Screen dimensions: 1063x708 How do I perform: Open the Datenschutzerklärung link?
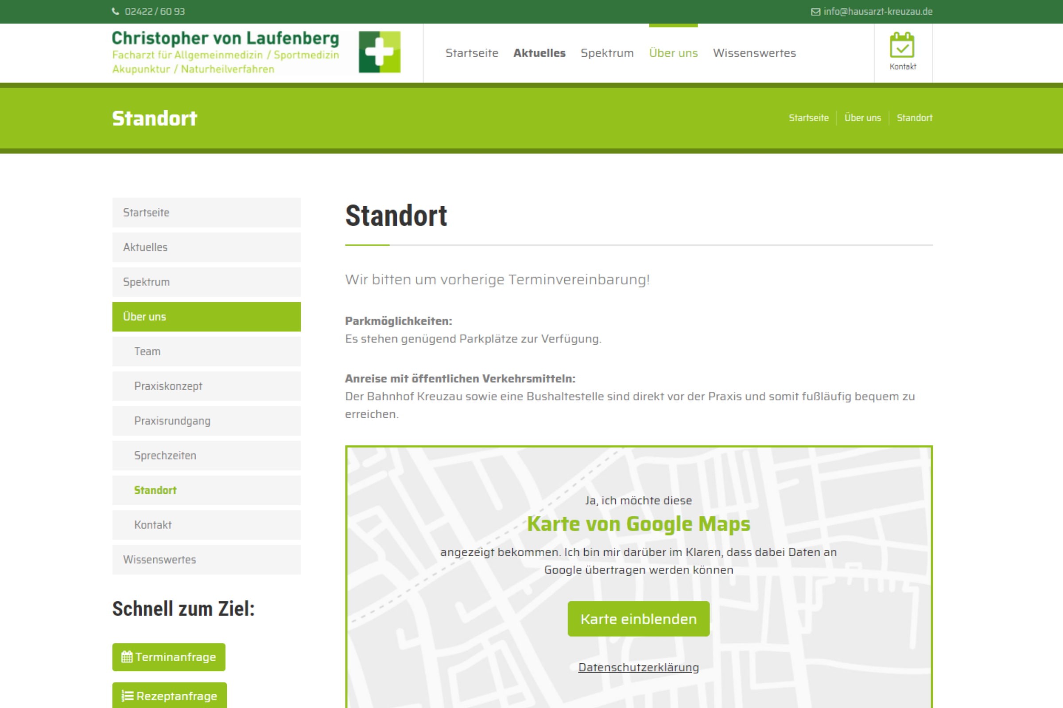click(638, 667)
